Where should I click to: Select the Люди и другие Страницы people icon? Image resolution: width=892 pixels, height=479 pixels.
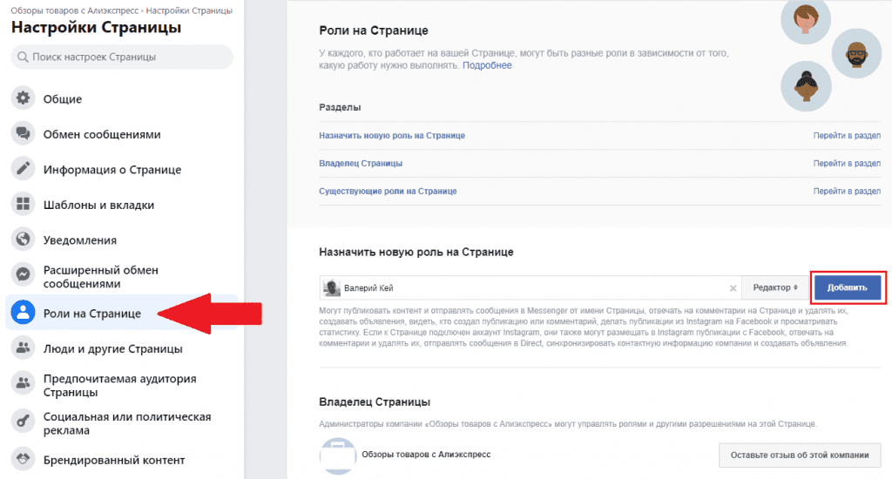click(x=23, y=347)
